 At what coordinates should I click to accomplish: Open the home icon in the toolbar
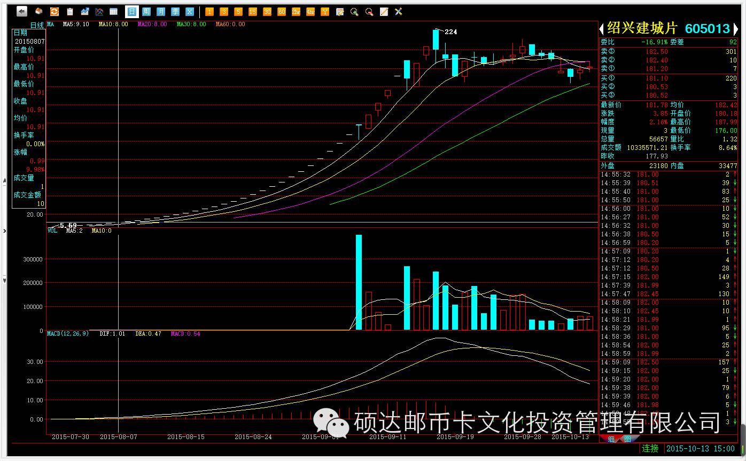[39, 11]
